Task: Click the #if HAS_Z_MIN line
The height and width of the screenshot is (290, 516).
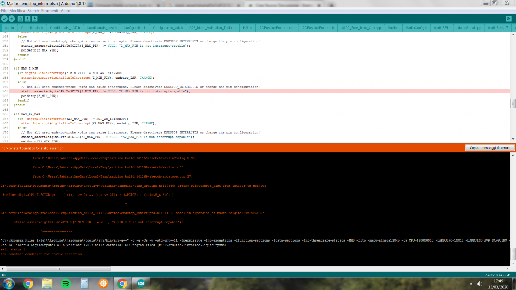Action: 26,68
